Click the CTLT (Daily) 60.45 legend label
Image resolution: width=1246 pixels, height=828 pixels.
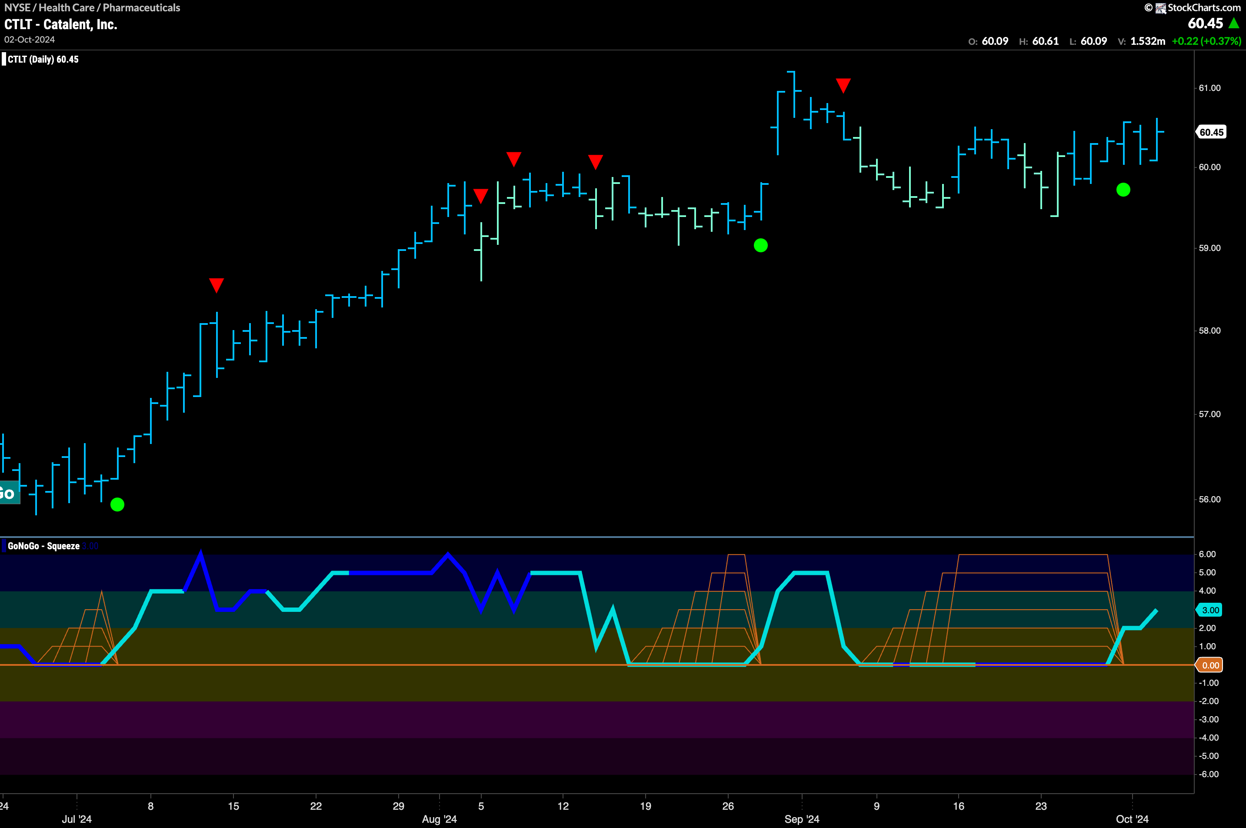(43, 59)
